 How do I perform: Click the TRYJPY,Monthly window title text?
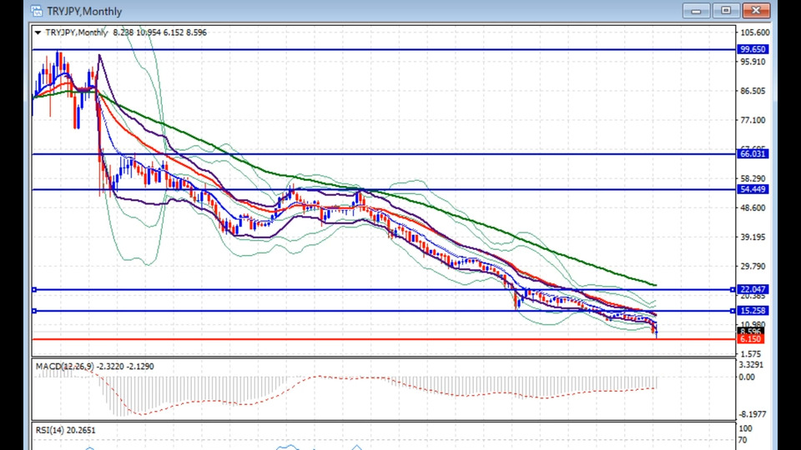click(x=84, y=11)
